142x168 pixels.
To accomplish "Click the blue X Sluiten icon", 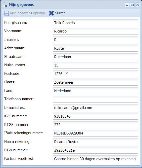I will (x=51, y=13).
